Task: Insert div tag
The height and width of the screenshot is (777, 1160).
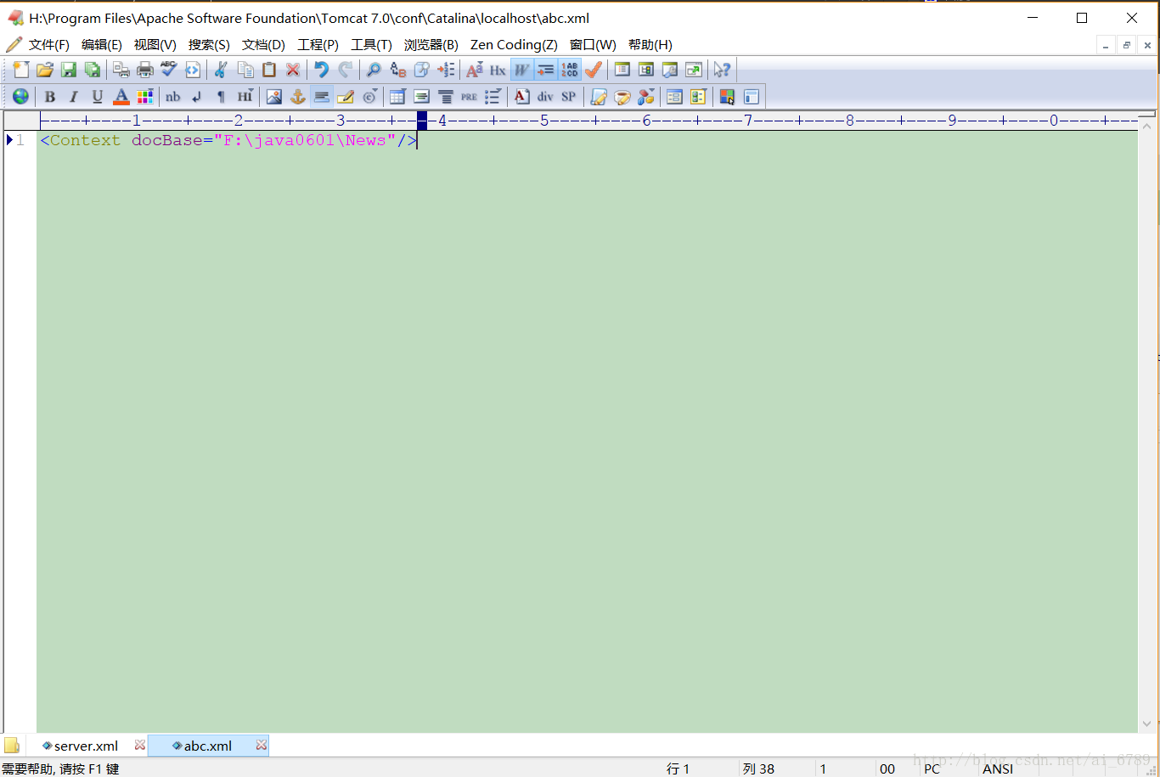Action: [545, 96]
